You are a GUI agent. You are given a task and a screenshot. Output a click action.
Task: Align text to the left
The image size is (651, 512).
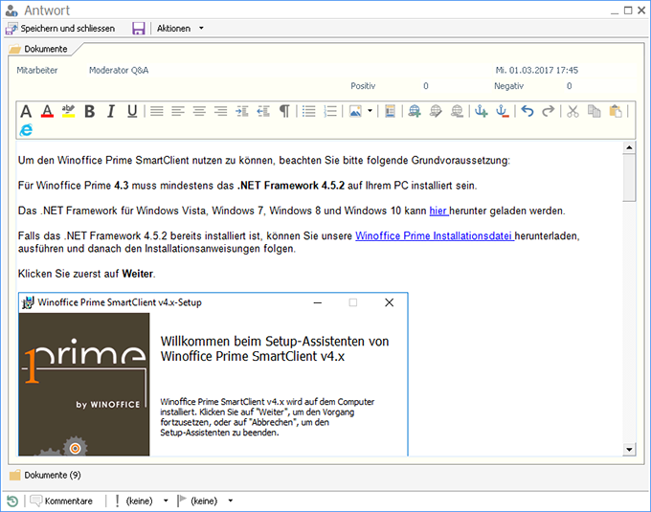(x=178, y=111)
